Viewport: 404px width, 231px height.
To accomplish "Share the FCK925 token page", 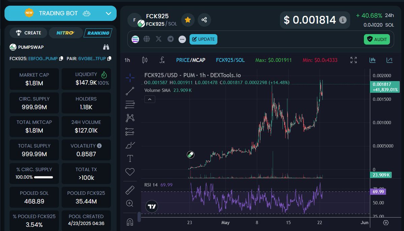I will (204, 20).
